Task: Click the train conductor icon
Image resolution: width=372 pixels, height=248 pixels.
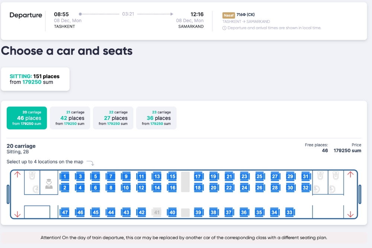Action: tap(49, 183)
